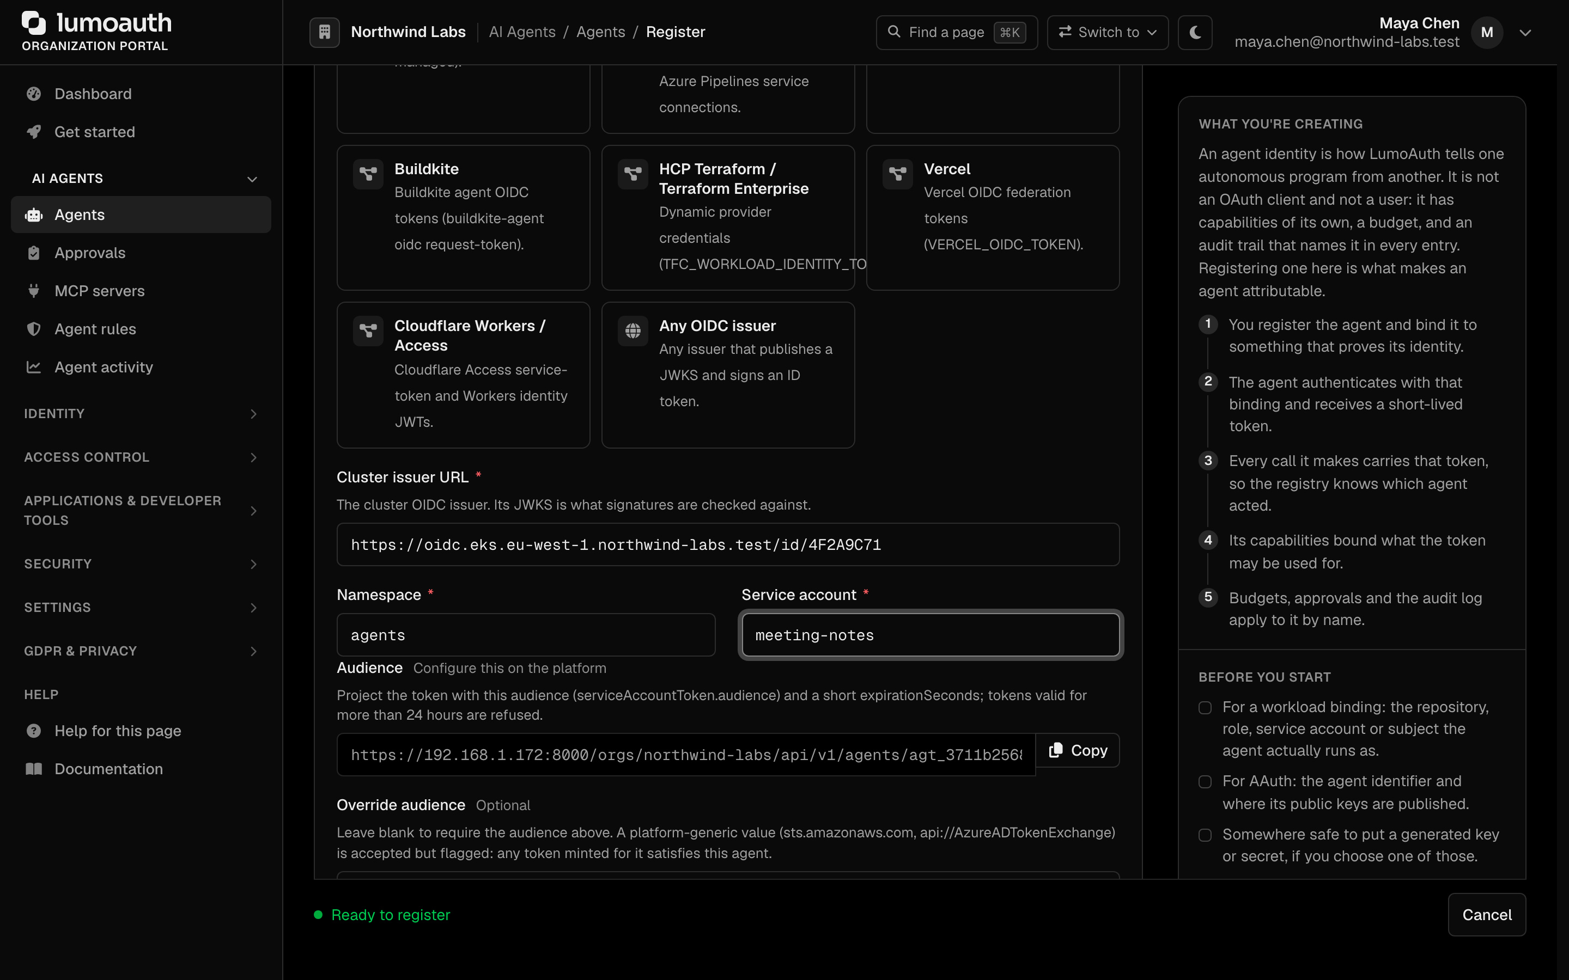
Task: Click the Maya Chen avatar
Action: point(1487,33)
